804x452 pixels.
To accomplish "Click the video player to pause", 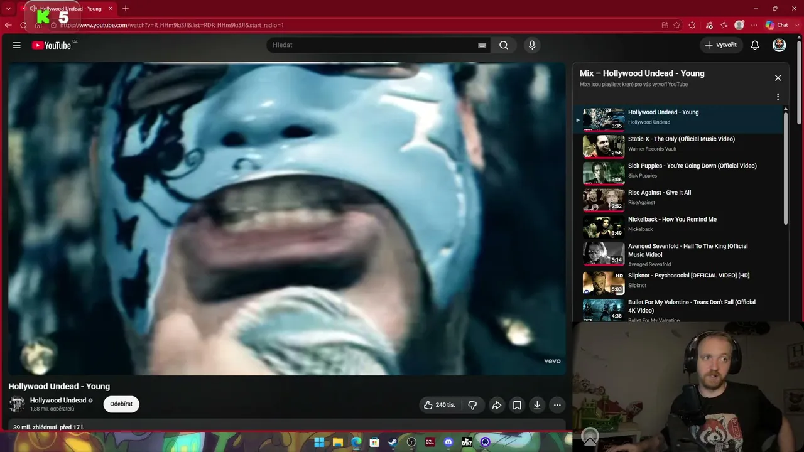I will [x=287, y=218].
